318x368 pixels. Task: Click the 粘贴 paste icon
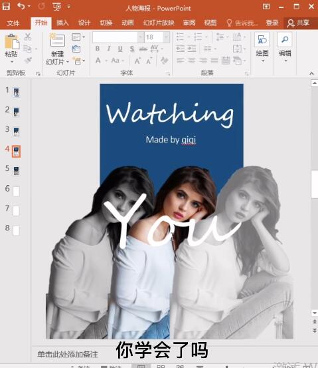point(12,42)
